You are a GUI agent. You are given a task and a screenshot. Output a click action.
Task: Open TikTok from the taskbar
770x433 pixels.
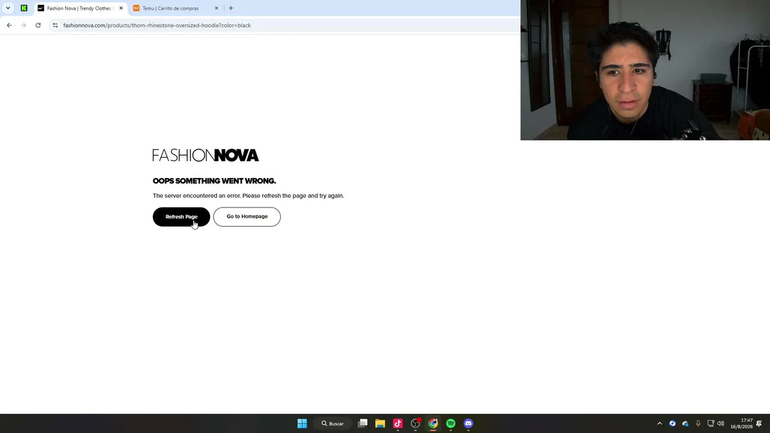(398, 423)
